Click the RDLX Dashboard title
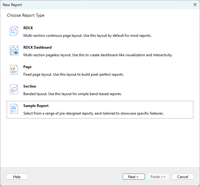The height and width of the screenshot is (186, 200). 37,47
